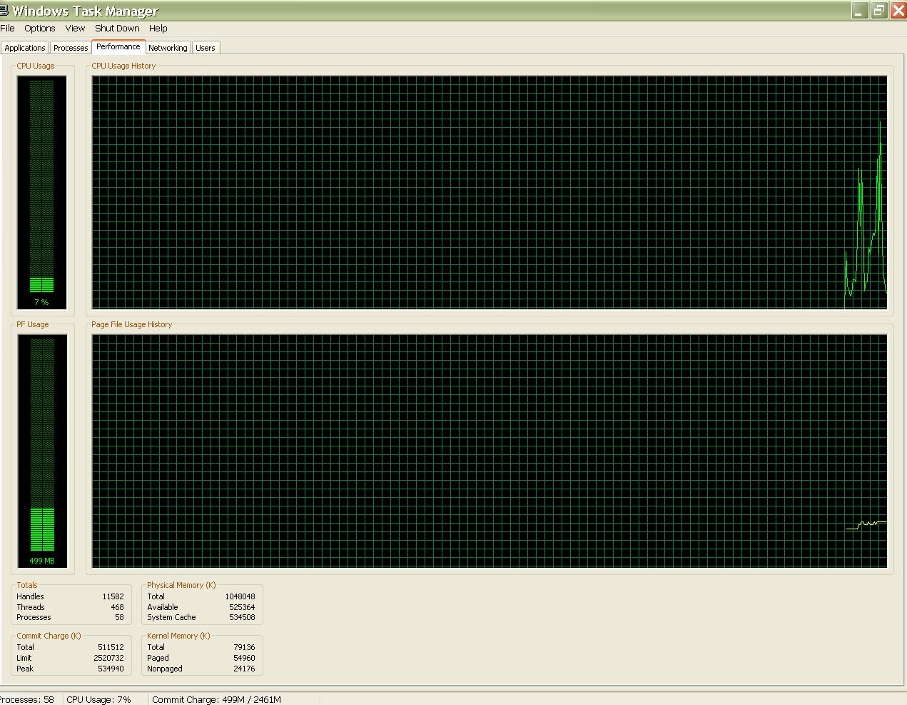Click the Available memory value 525364
This screenshot has height=705, width=907.
242,607
